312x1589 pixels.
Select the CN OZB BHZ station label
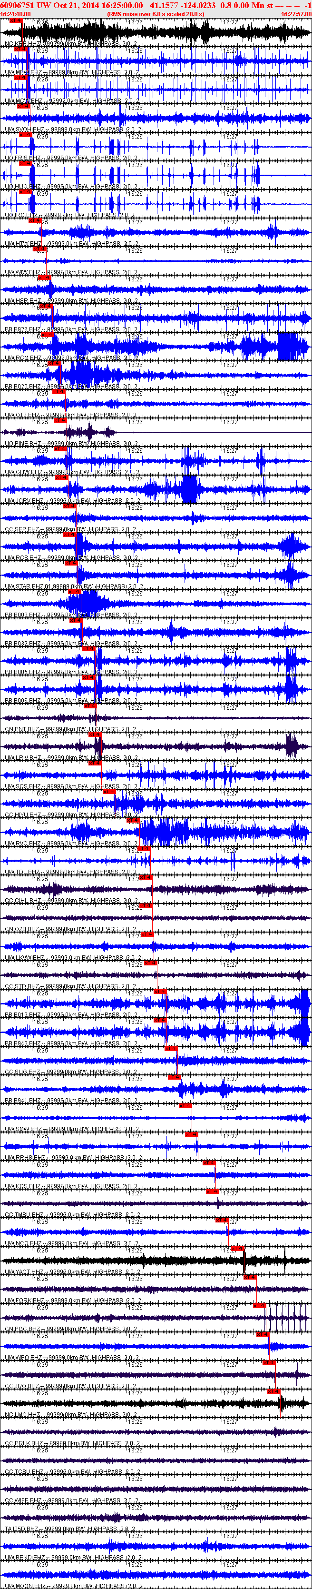coord(71,929)
